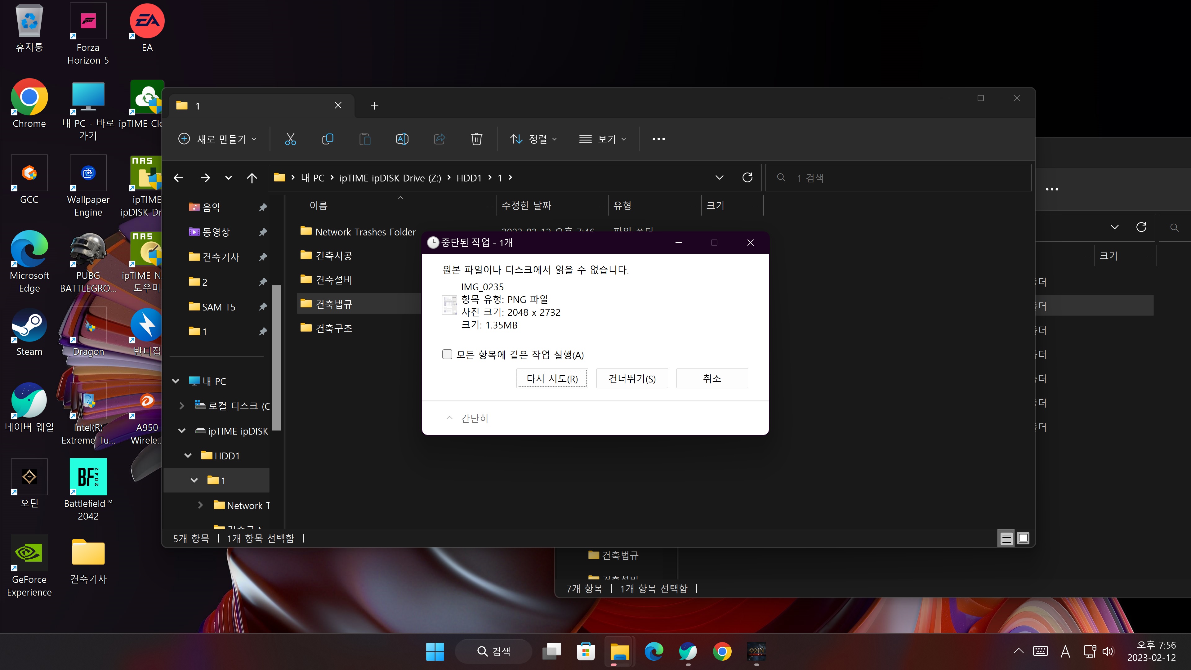1191x670 pixels.
Task: Click navigation pane vertical scrollbar
Action: (276, 357)
